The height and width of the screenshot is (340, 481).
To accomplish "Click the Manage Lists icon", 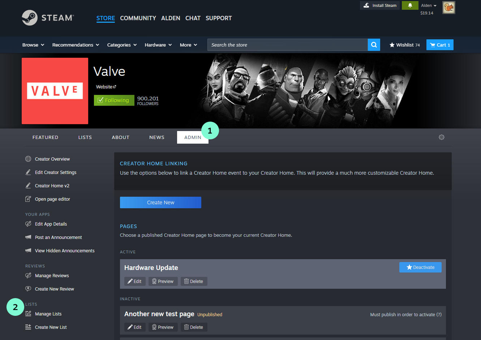I will (x=28, y=314).
